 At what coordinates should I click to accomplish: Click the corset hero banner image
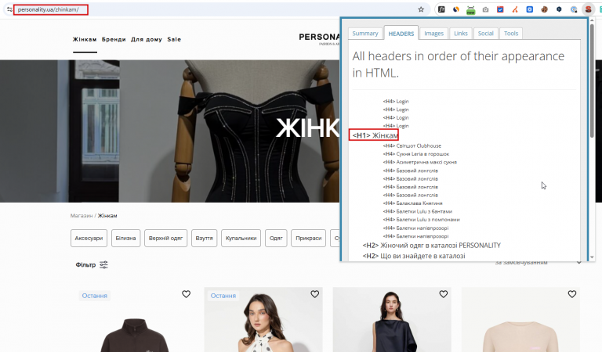pyautogui.click(x=169, y=131)
